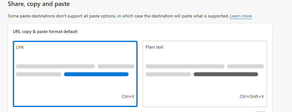292x112 pixels.
Task: Click gray bar left of blue link bar
Action: coord(39,74)
